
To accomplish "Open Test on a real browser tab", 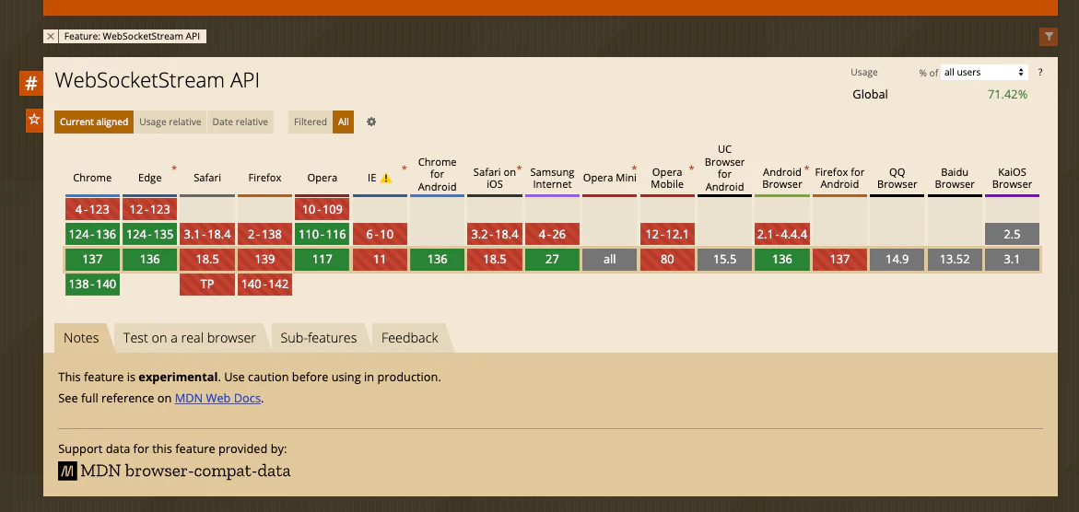I will (189, 338).
